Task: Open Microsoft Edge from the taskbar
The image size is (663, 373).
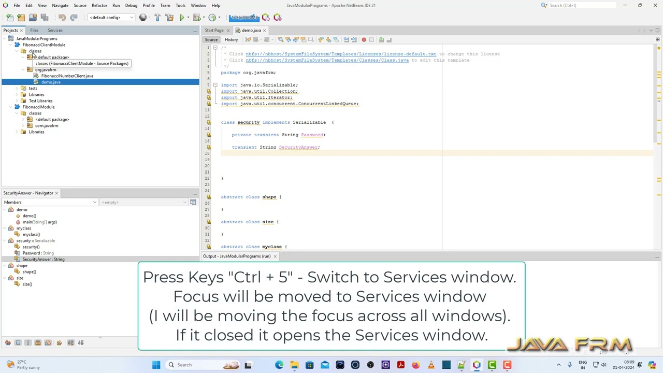Action: pyautogui.click(x=279, y=365)
